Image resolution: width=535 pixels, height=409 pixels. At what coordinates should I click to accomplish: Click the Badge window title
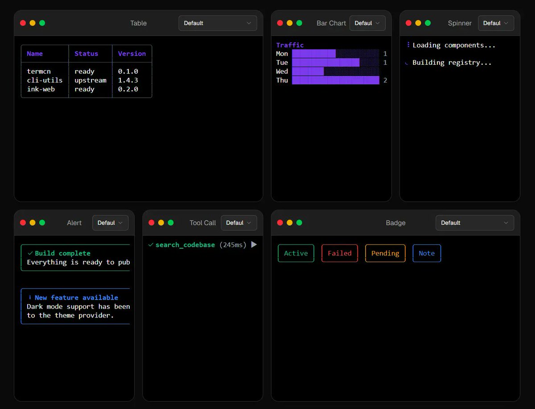coord(395,223)
